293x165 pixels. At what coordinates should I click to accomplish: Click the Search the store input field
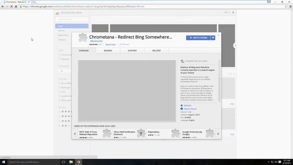(72, 19)
